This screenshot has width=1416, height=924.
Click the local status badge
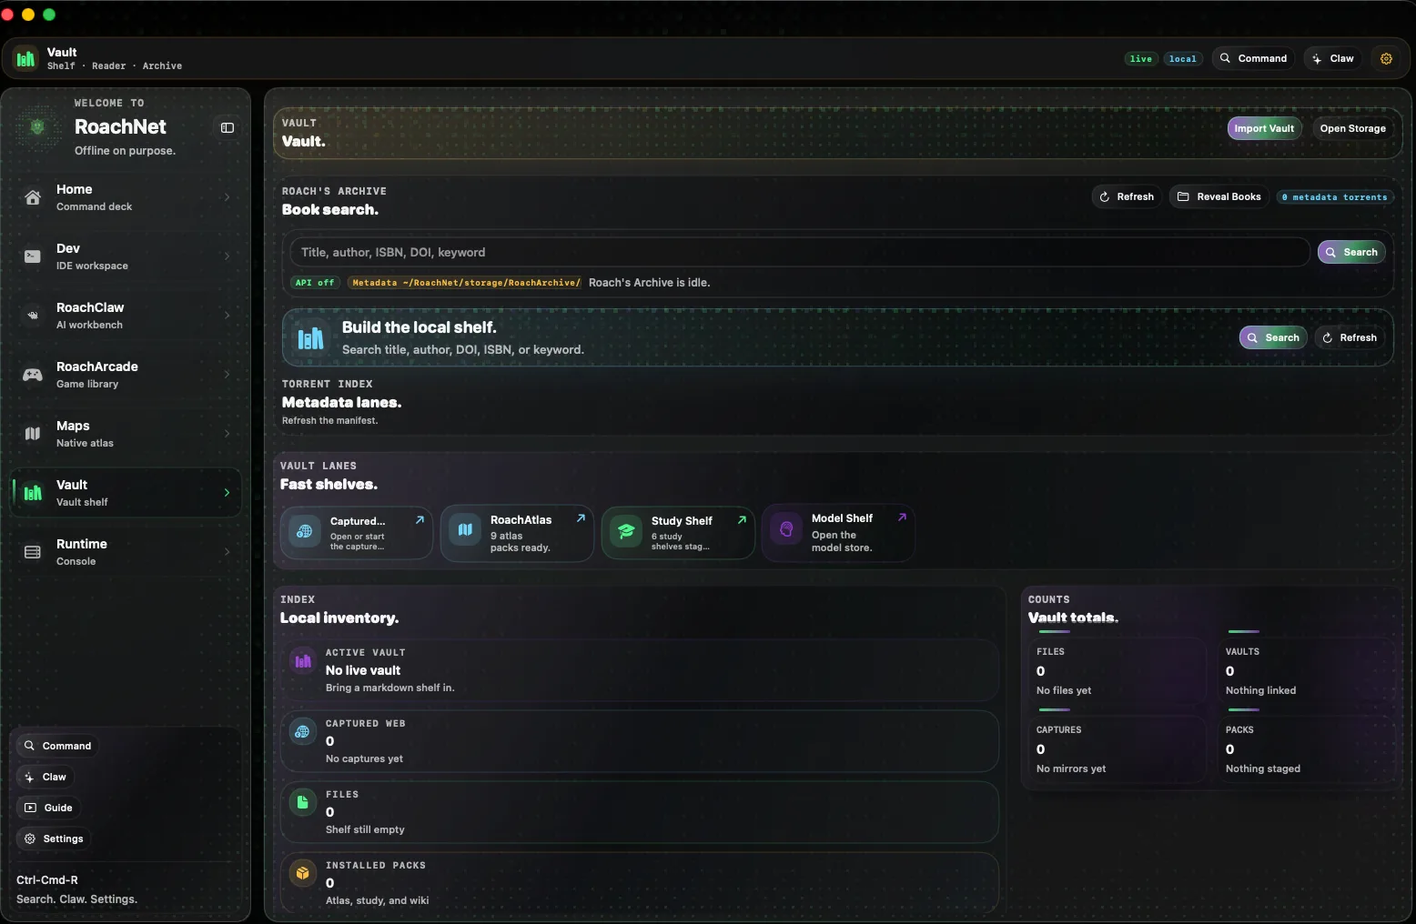click(x=1183, y=59)
